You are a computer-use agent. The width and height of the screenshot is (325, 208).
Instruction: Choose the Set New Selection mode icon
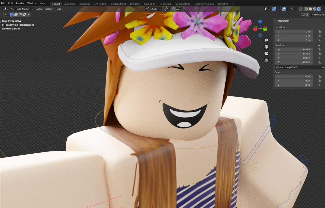click(12, 15)
